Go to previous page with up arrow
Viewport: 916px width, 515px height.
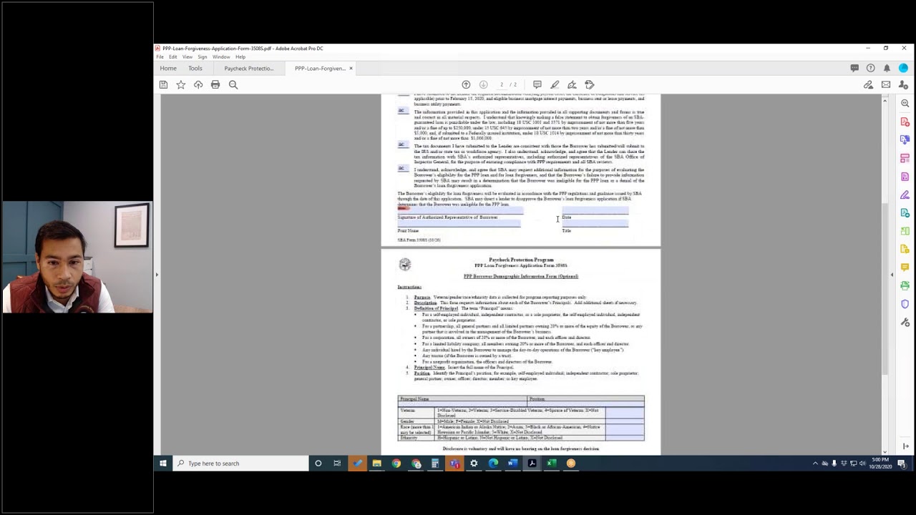point(466,84)
